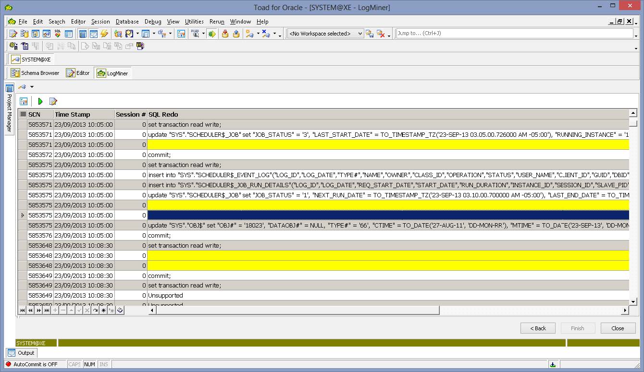Click the connection plug icon below tabs
The image size is (644, 372).
(22, 87)
